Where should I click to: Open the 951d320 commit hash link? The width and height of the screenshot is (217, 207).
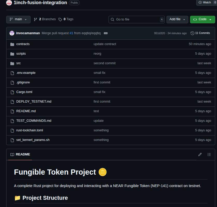[x=160, y=33]
